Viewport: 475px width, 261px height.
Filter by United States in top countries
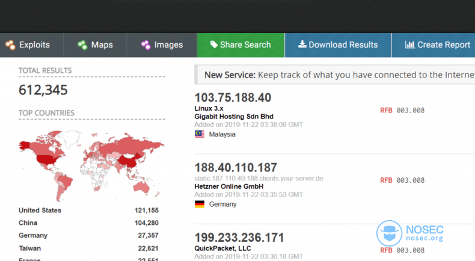coord(40,210)
